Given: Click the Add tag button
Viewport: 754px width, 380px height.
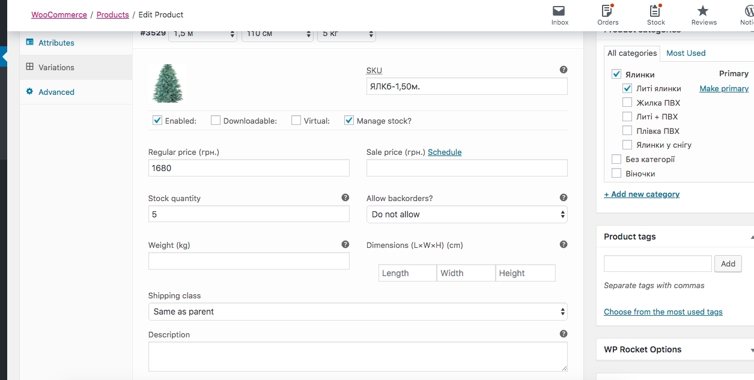Looking at the screenshot, I should [x=728, y=264].
